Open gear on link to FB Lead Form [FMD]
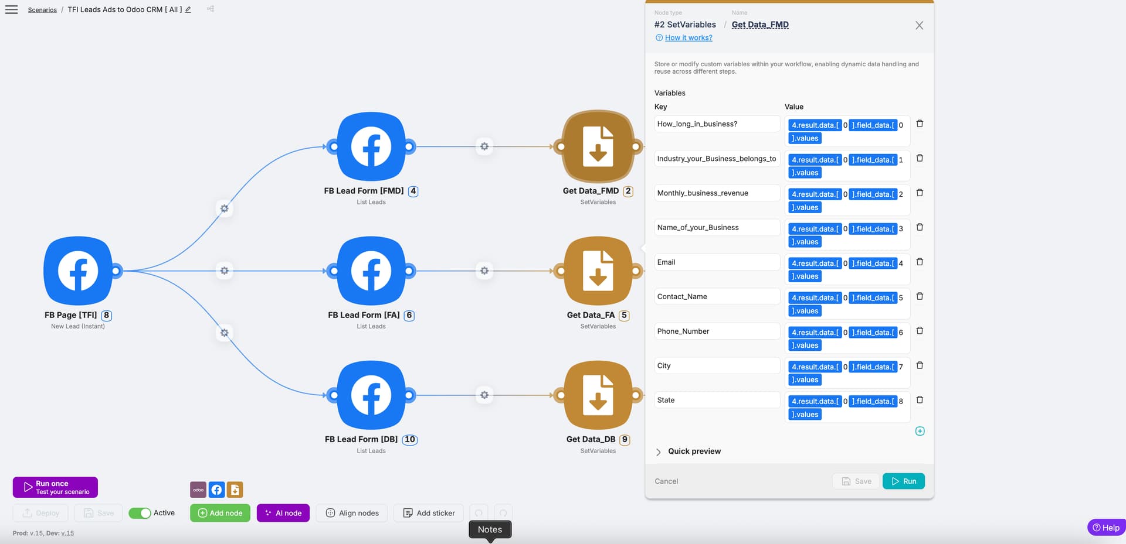 coord(224,208)
